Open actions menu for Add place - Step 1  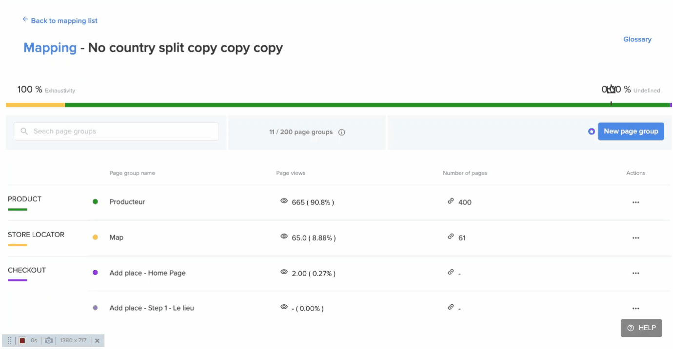635,309
